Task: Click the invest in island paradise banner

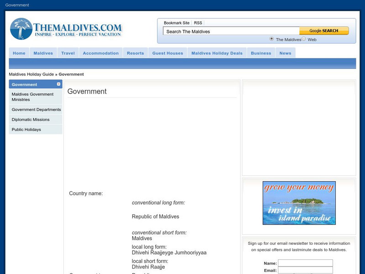Action: [299, 203]
